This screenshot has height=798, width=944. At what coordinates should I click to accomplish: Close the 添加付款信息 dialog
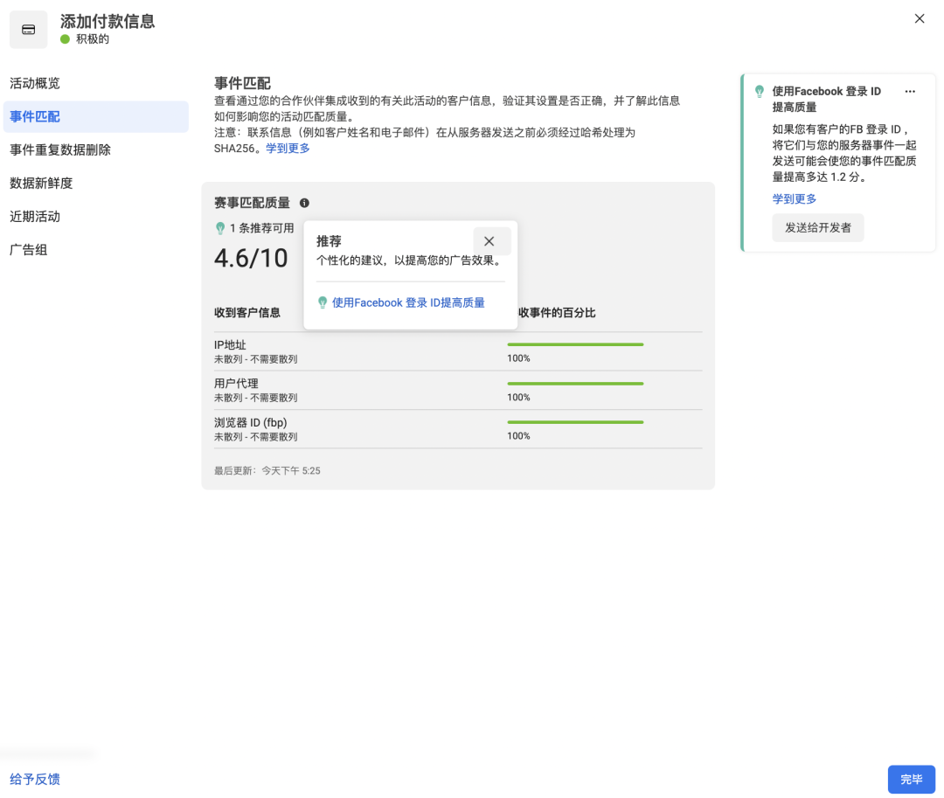click(x=919, y=18)
